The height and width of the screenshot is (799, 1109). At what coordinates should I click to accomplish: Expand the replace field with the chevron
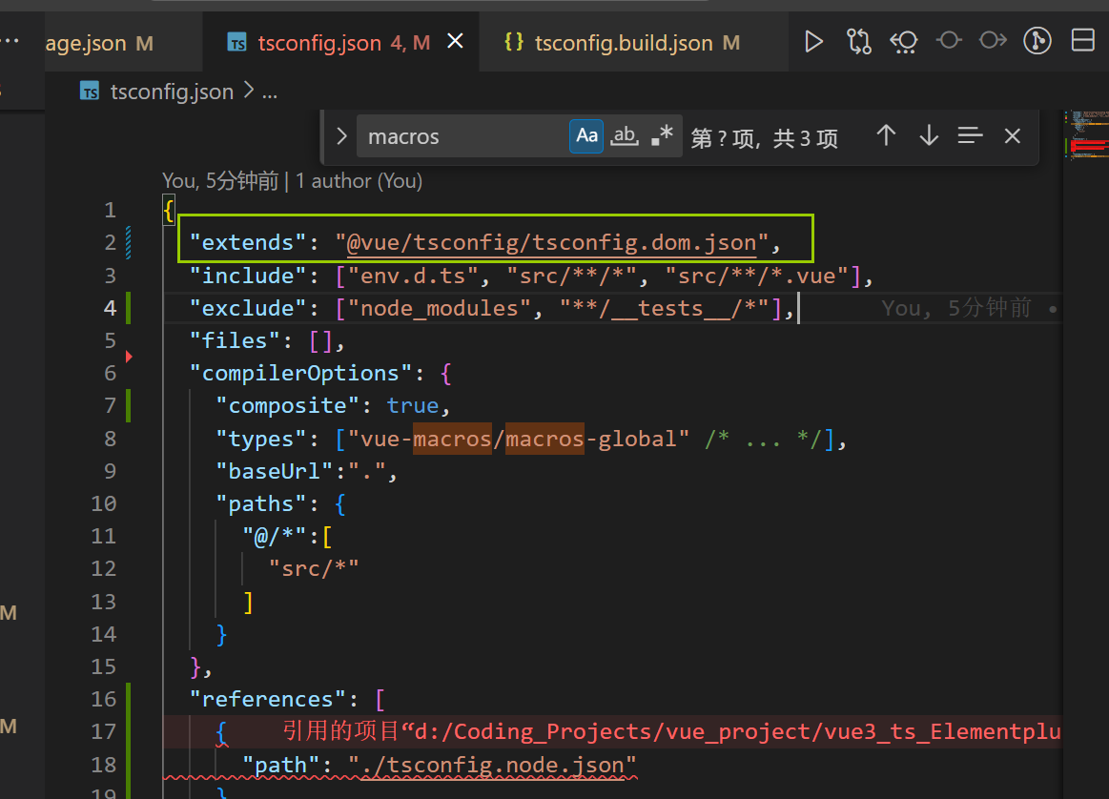click(x=341, y=136)
